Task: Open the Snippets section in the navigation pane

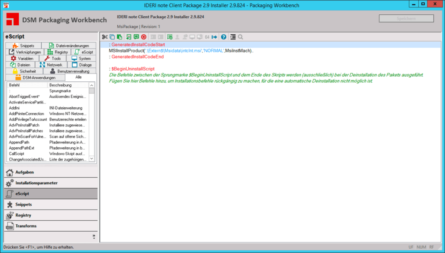Action: click(51, 204)
